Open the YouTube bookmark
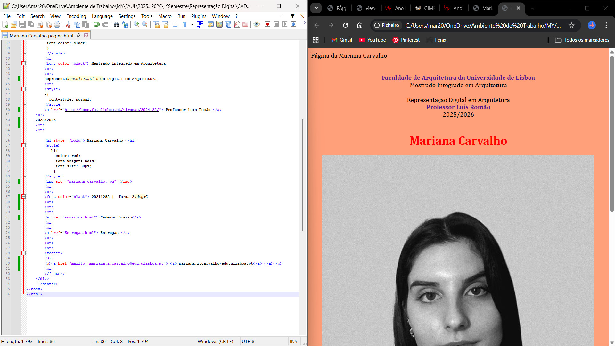The image size is (615, 346). (372, 40)
